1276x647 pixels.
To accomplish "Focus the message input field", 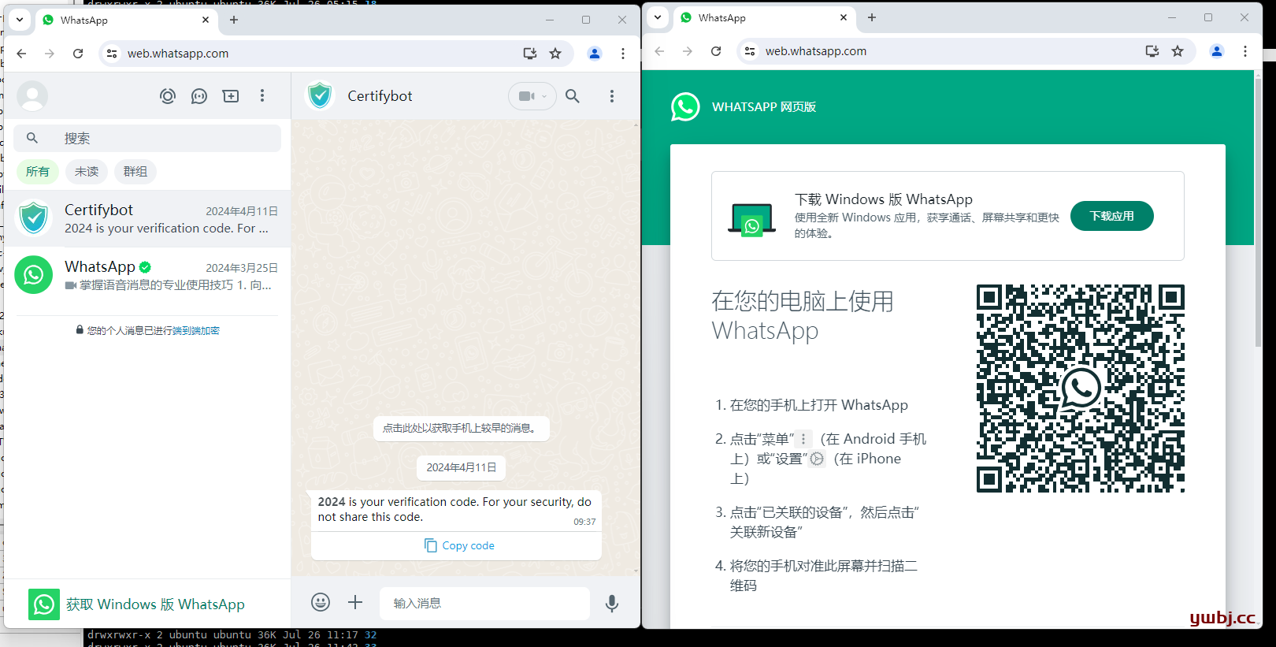I will pos(484,603).
